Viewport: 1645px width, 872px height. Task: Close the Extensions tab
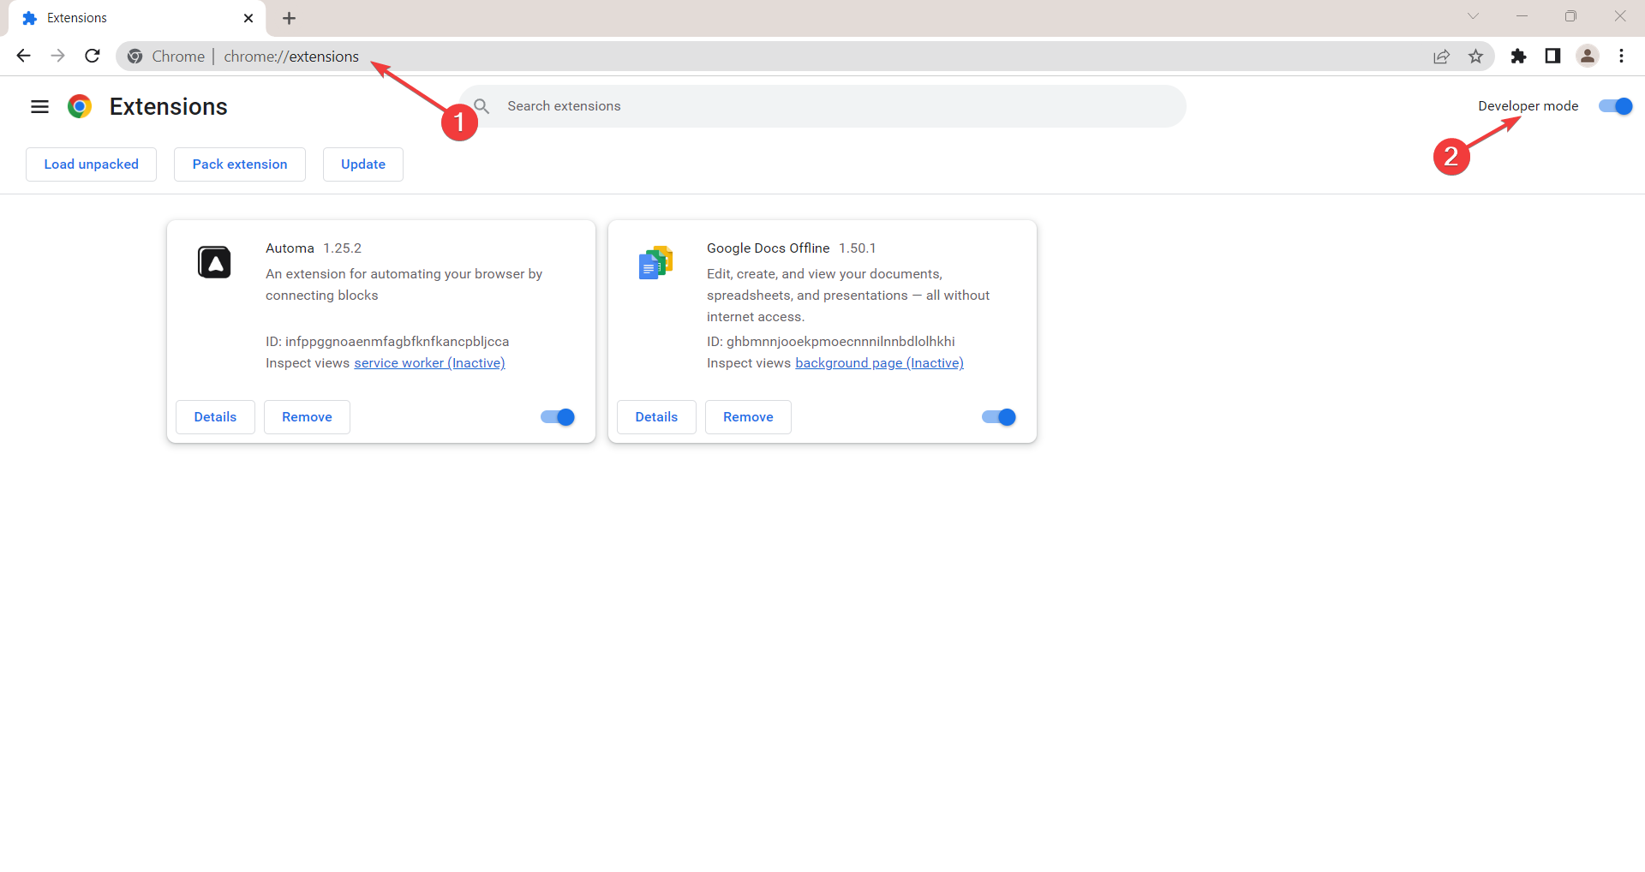pos(248,18)
